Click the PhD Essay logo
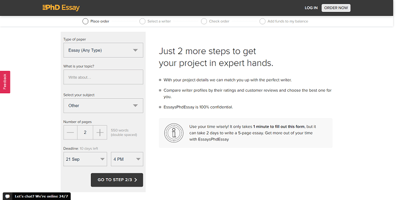 point(61,7)
